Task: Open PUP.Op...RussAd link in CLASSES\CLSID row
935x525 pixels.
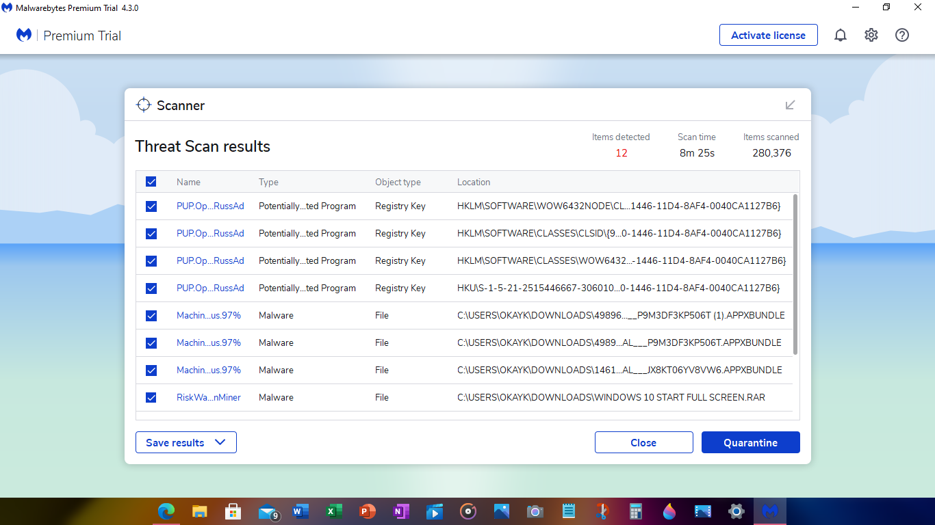Action: [x=210, y=233]
